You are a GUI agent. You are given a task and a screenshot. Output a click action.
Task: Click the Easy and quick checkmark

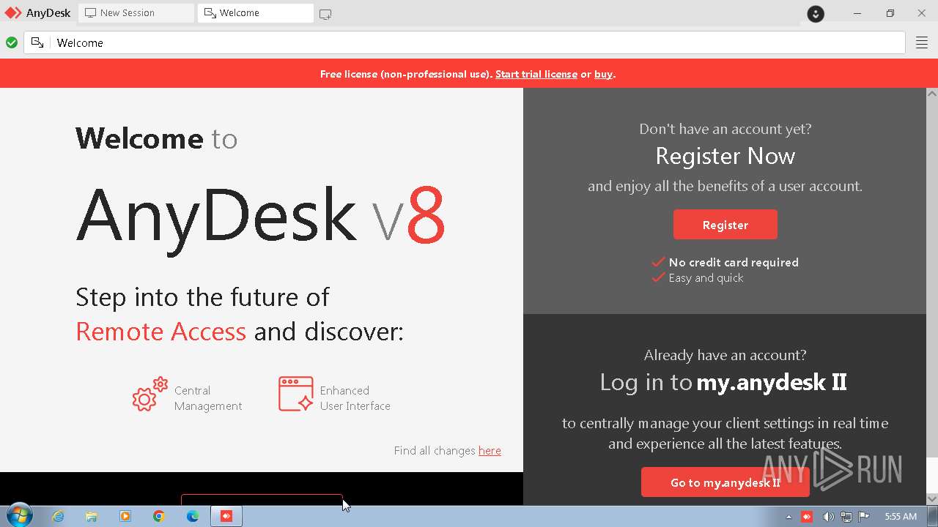658,277
